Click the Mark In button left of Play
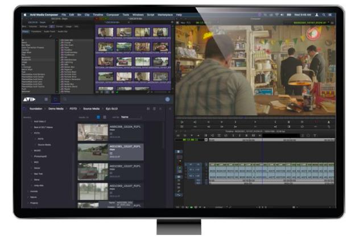The height and width of the screenshot is (239, 364). tap(235, 122)
